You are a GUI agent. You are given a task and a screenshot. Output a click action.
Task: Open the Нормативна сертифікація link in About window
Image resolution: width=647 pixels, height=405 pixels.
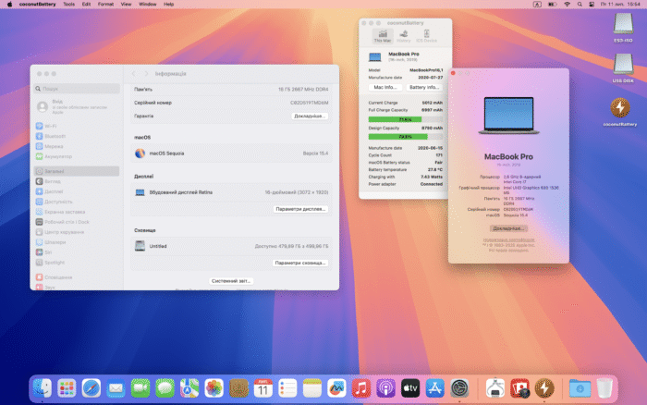tap(508, 239)
